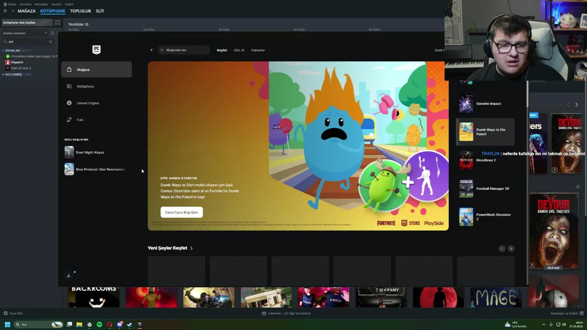This screenshot has height=330, width=587.
Task: Open Epic Games Launcher taskbar icon
Action: click(x=140, y=324)
